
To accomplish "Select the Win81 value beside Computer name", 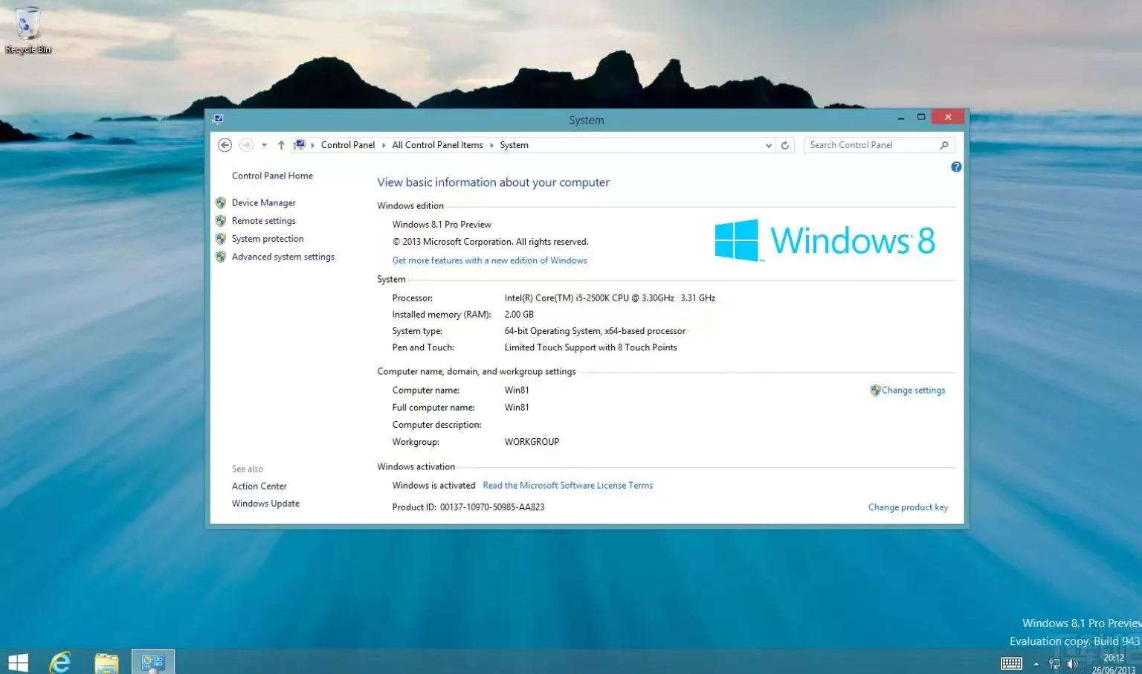I will (x=517, y=391).
